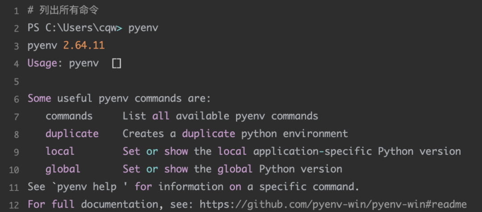Click 'pyenv' before version on line 3
Viewport: 482px width, 212px height.
tap(42, 46)
